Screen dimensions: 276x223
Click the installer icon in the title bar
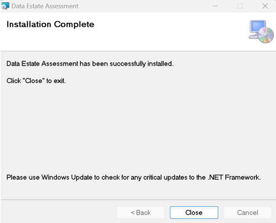coord(5,6)
